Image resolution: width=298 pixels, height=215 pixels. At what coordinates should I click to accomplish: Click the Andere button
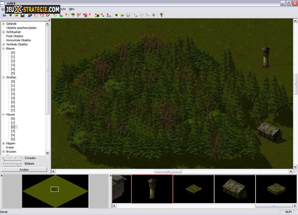point(24,170)
